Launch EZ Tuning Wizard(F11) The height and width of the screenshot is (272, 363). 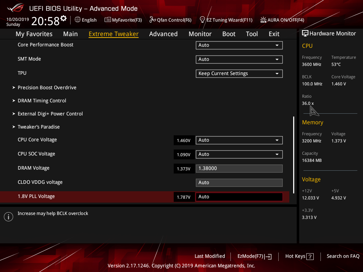pyautogui.click(x=226, y=20)
